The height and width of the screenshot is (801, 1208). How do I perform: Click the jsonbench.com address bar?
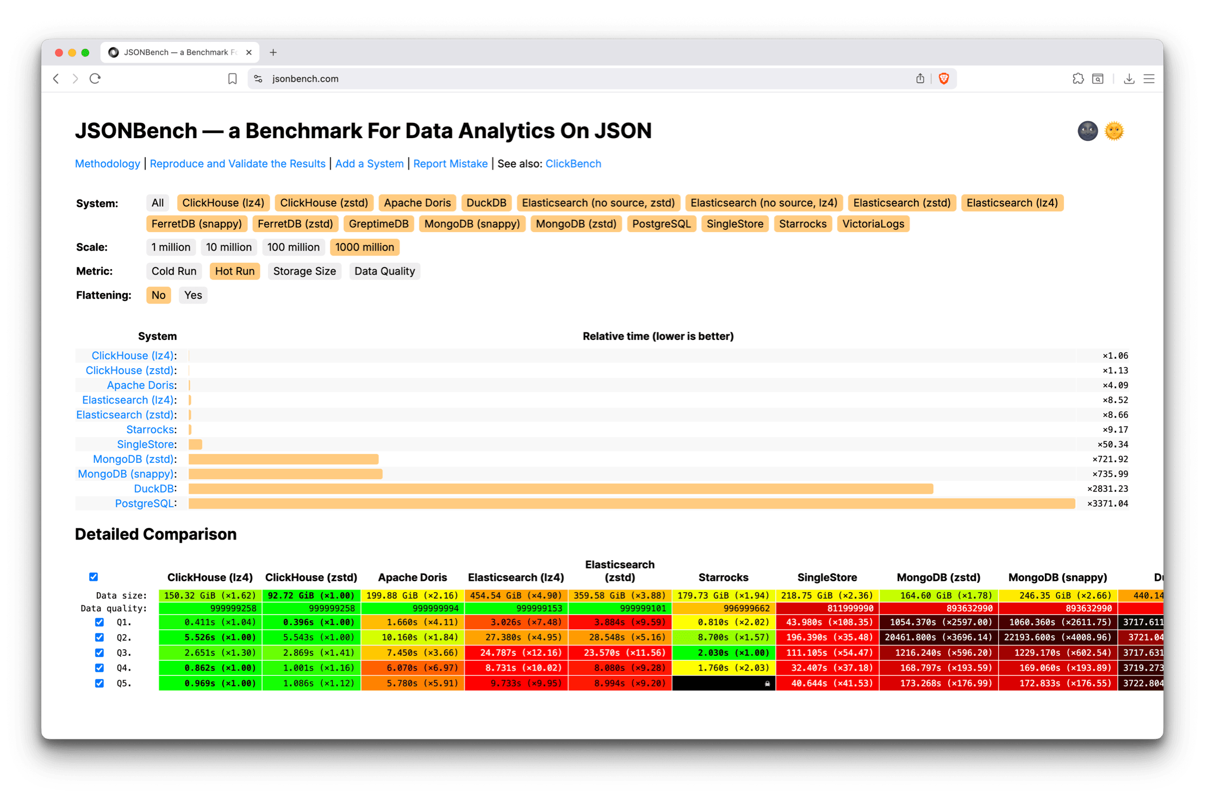[x=306, y=78]
